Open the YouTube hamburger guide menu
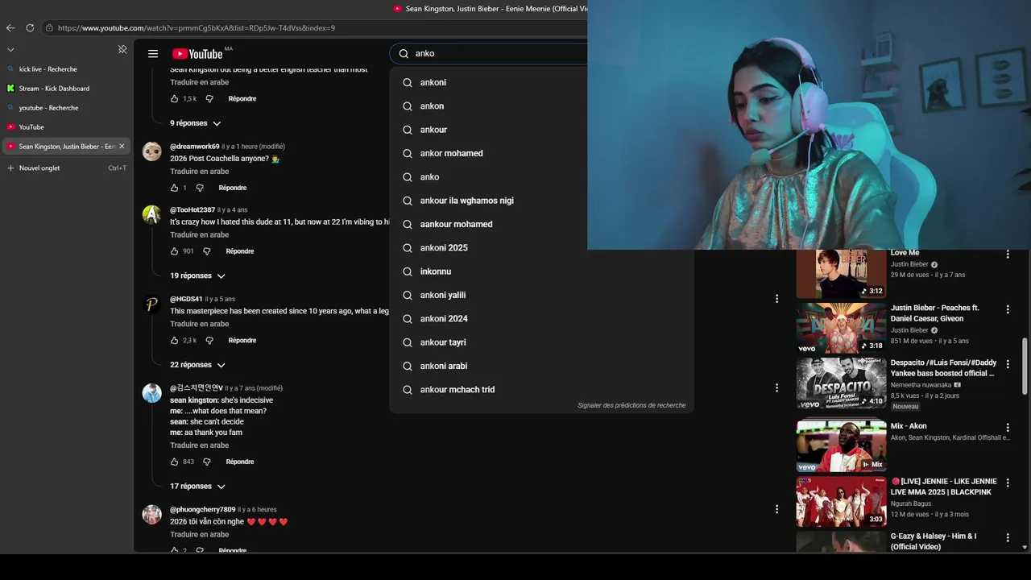The width and height of the screenshot is (1031, 580). (153, 54)
